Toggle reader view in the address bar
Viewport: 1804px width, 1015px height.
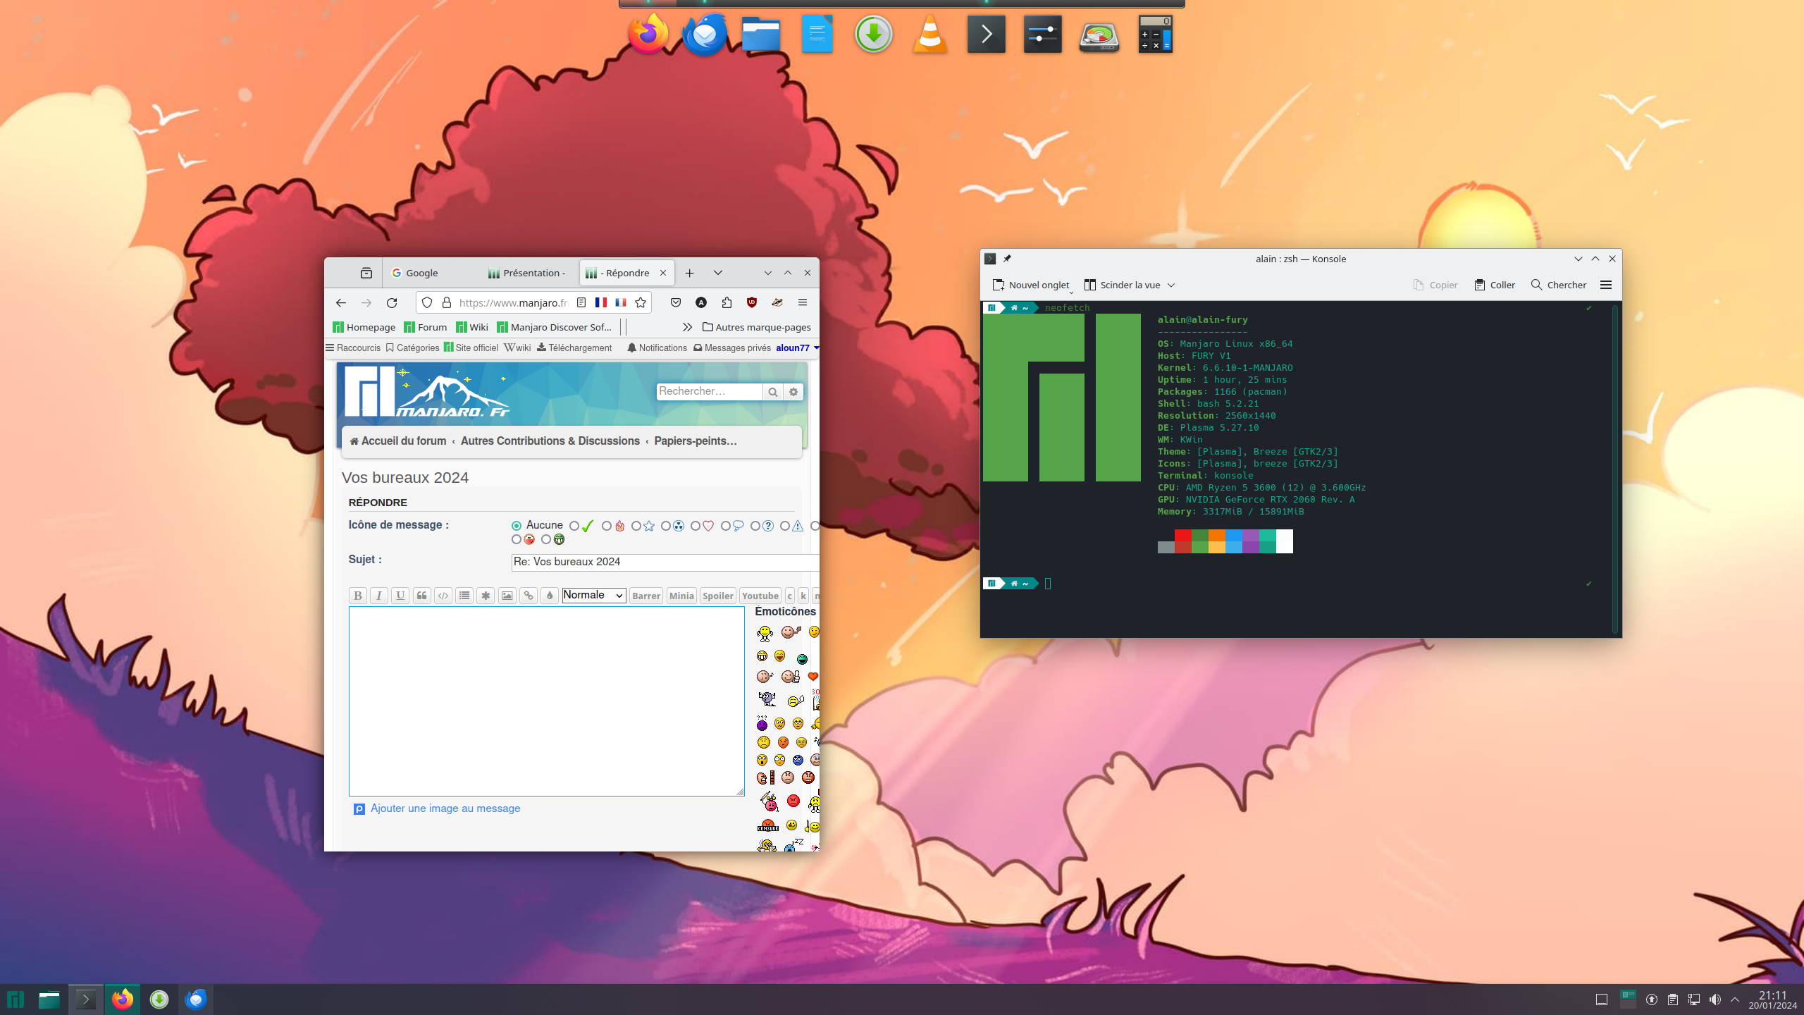tap(581, 302)
